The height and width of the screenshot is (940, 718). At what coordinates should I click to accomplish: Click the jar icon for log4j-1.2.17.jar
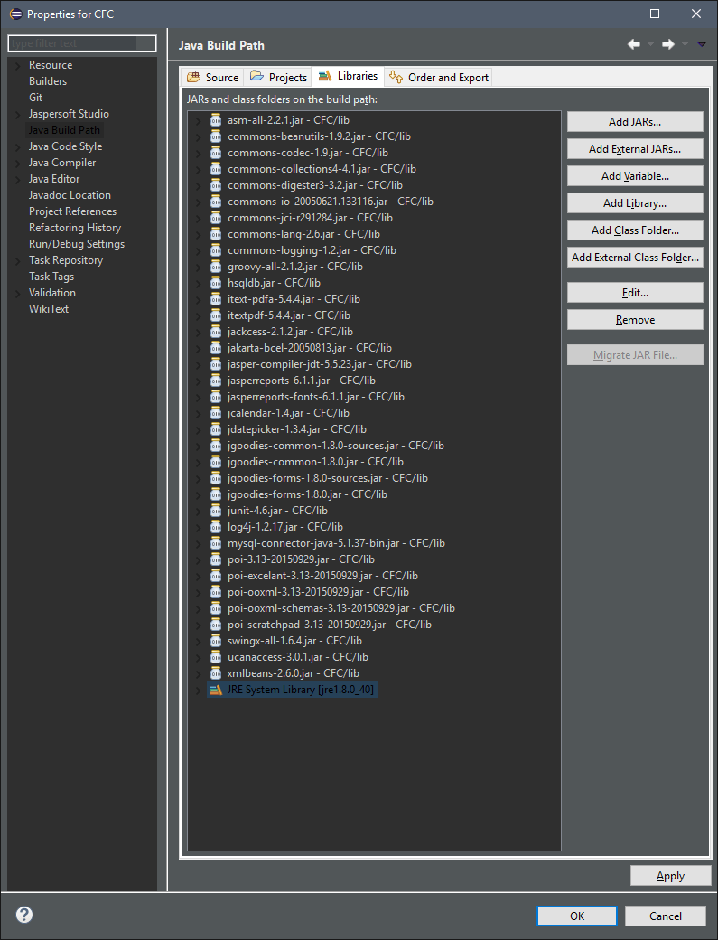(216, 527)
